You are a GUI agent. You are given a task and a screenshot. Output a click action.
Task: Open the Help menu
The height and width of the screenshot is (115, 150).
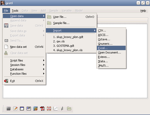143,11
